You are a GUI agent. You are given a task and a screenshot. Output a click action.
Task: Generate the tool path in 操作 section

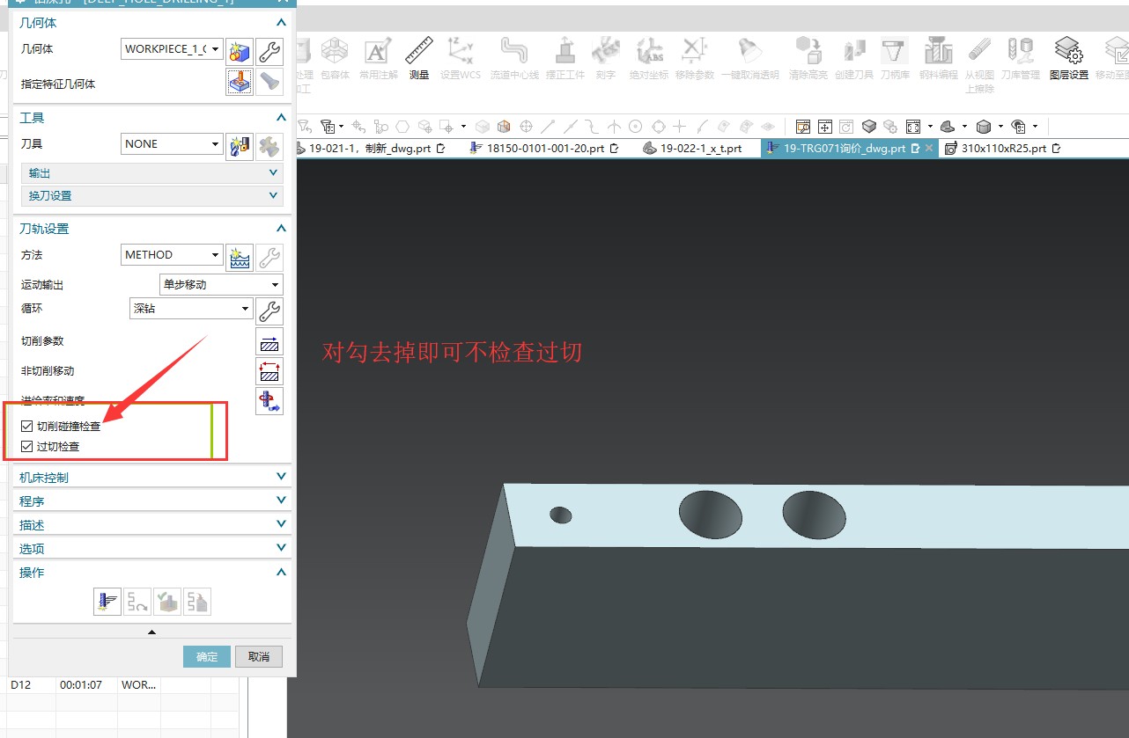[107, 603]
